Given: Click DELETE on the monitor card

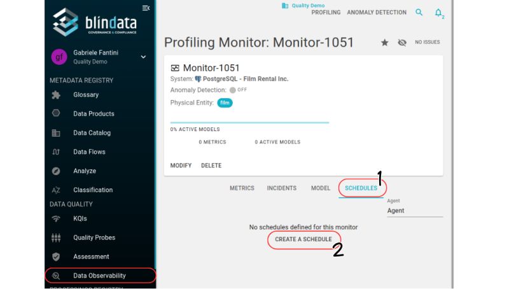Looking at the screenshot, I should click(211, 166).
